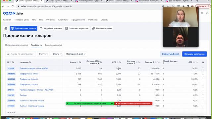Viewport: 212px width, 119px height.
Task: Select the Трафареты tab
Action: (36, 45)
